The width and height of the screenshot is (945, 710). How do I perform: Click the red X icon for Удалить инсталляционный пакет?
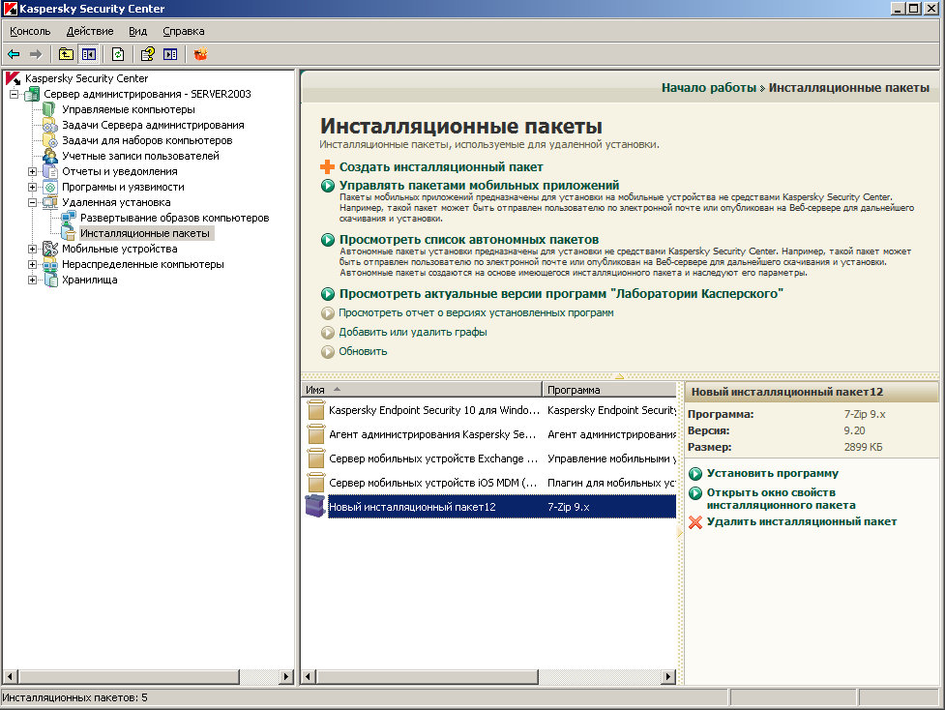tap(695, 522)
